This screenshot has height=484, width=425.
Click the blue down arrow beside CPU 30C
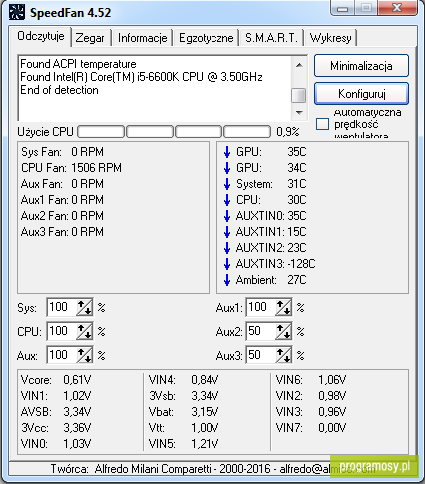227,200
